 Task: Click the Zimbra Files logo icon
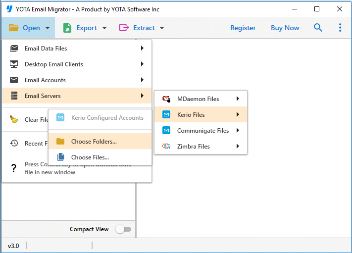(166, 146)
